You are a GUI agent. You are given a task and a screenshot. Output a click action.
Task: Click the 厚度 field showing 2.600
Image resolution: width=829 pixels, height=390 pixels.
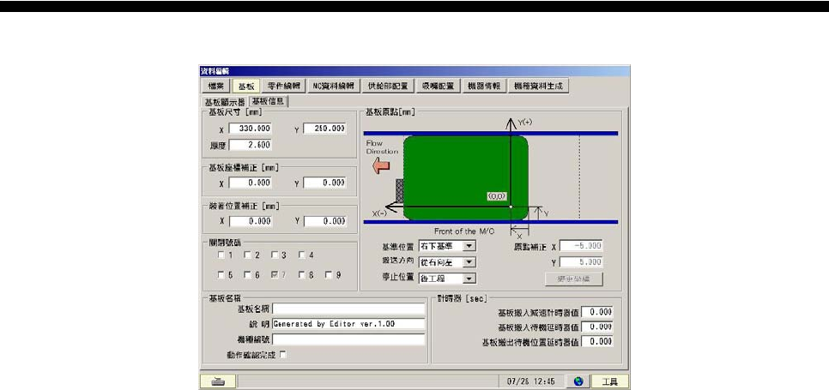(x=251, y=145)
